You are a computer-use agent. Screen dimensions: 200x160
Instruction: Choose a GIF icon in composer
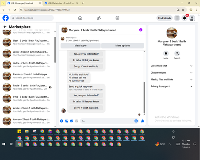76,121
